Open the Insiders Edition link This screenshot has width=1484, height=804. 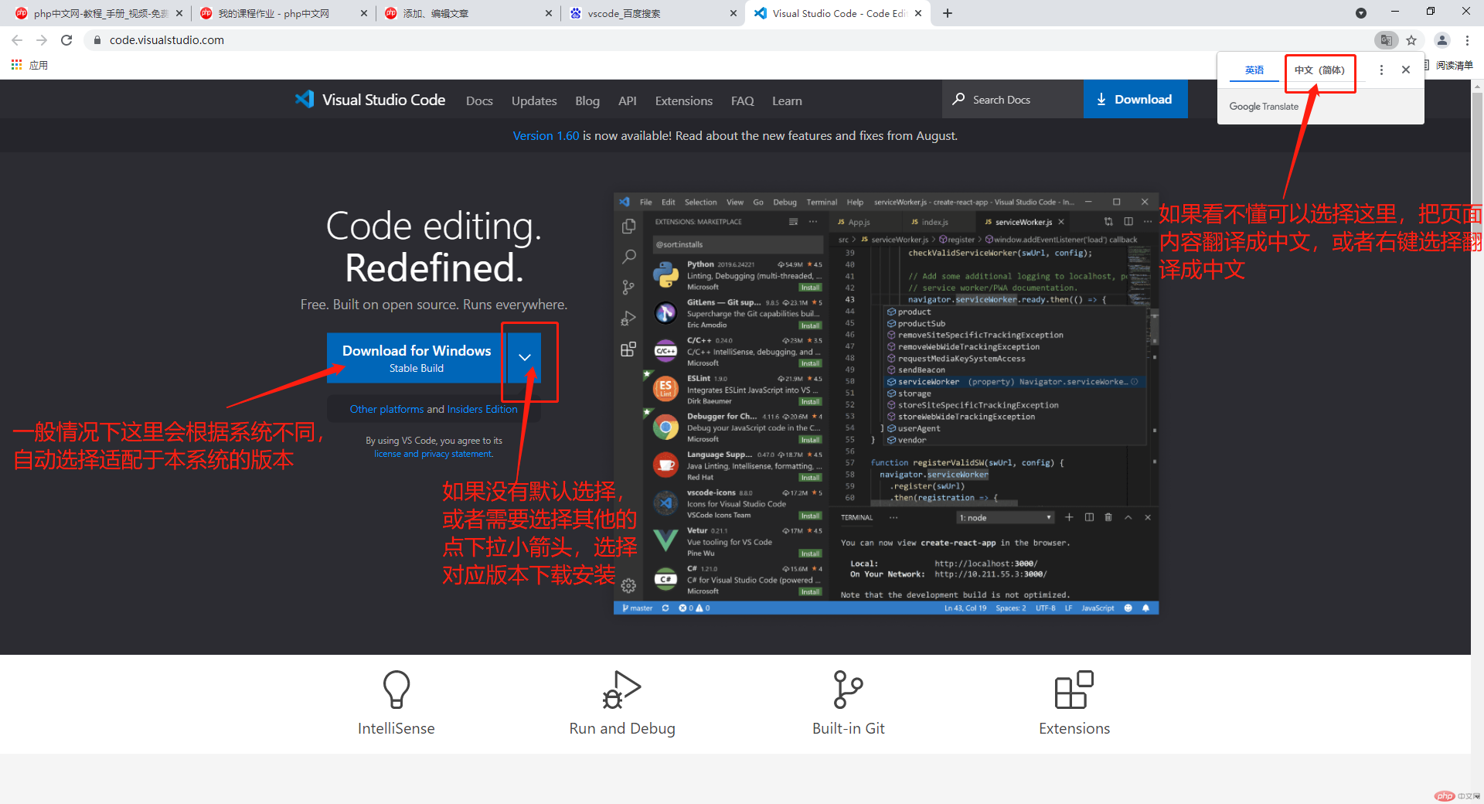[x=482, y=409]
